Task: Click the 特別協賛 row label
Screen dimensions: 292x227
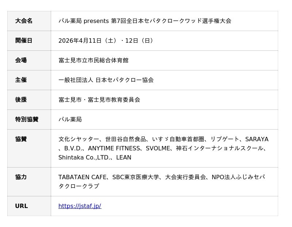Action: [x=27, y=119]
